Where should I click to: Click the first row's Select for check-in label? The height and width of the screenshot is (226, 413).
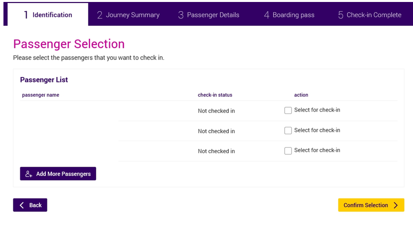pos(317,110)
